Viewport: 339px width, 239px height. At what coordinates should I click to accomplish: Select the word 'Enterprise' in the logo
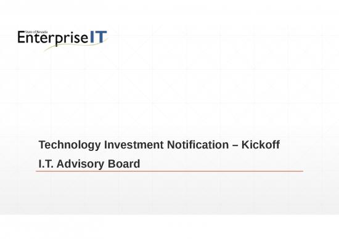[53, 38]
